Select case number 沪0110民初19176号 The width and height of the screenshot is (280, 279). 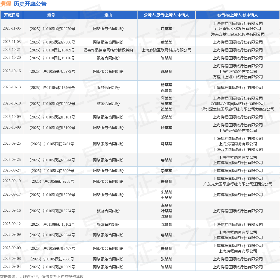tap(52, 58)
